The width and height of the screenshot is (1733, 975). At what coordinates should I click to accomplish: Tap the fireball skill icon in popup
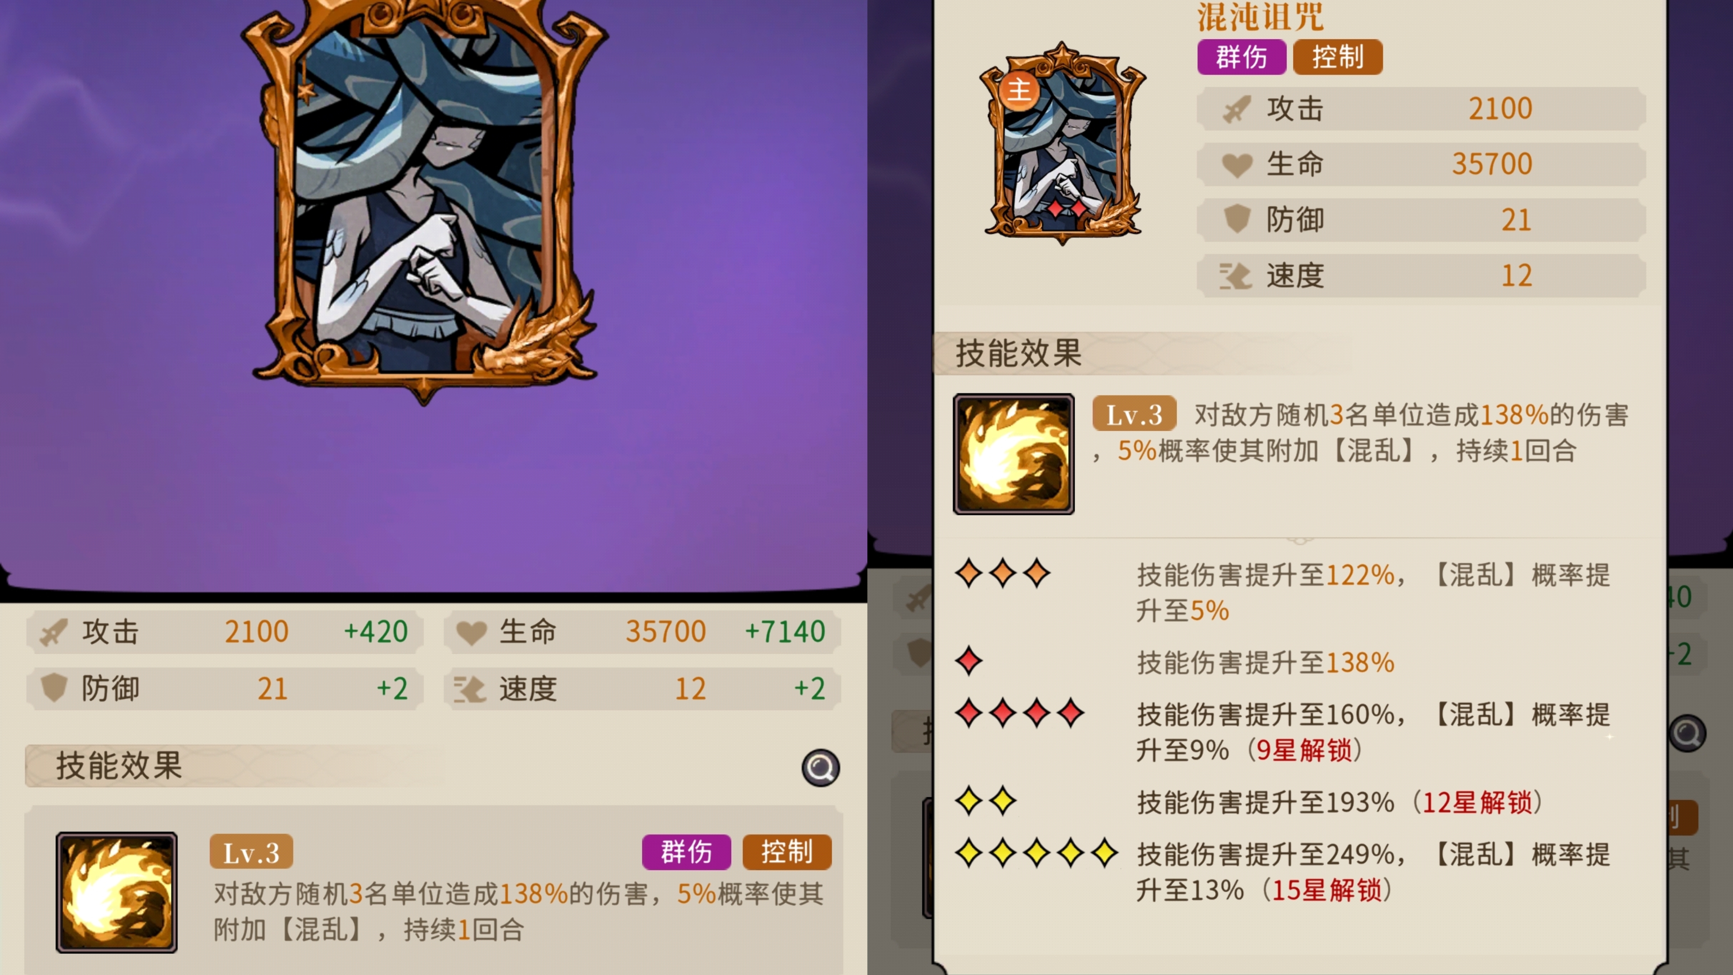coord(1013,454)
